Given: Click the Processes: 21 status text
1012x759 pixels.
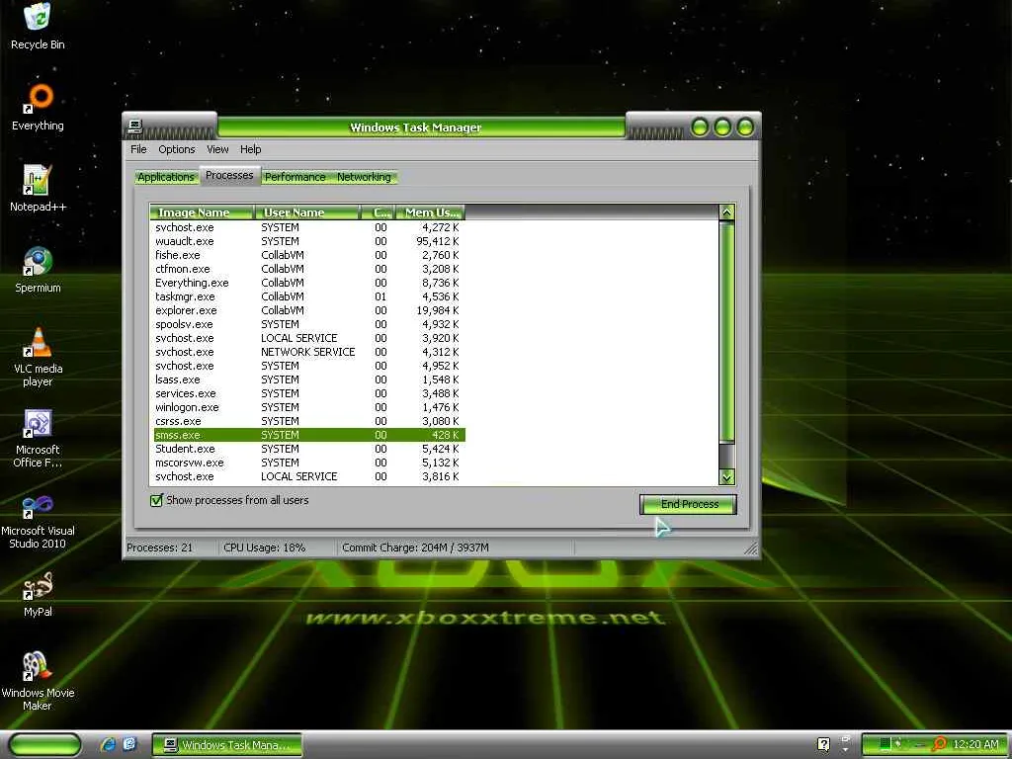Looking at the screenshot, I should (x=159, y=548).
